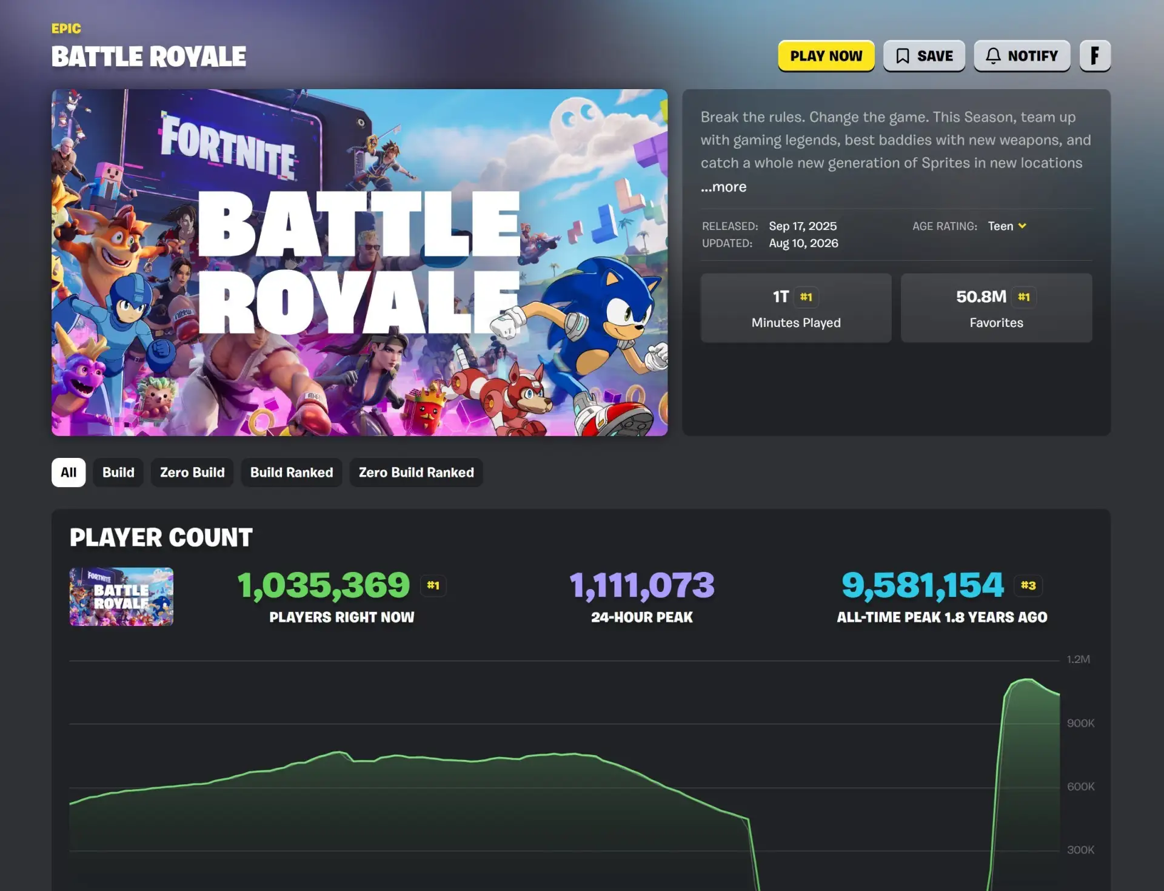Switch to the Zero Build tab
This screenshot has width=1164, height=891.
point(192,472)
